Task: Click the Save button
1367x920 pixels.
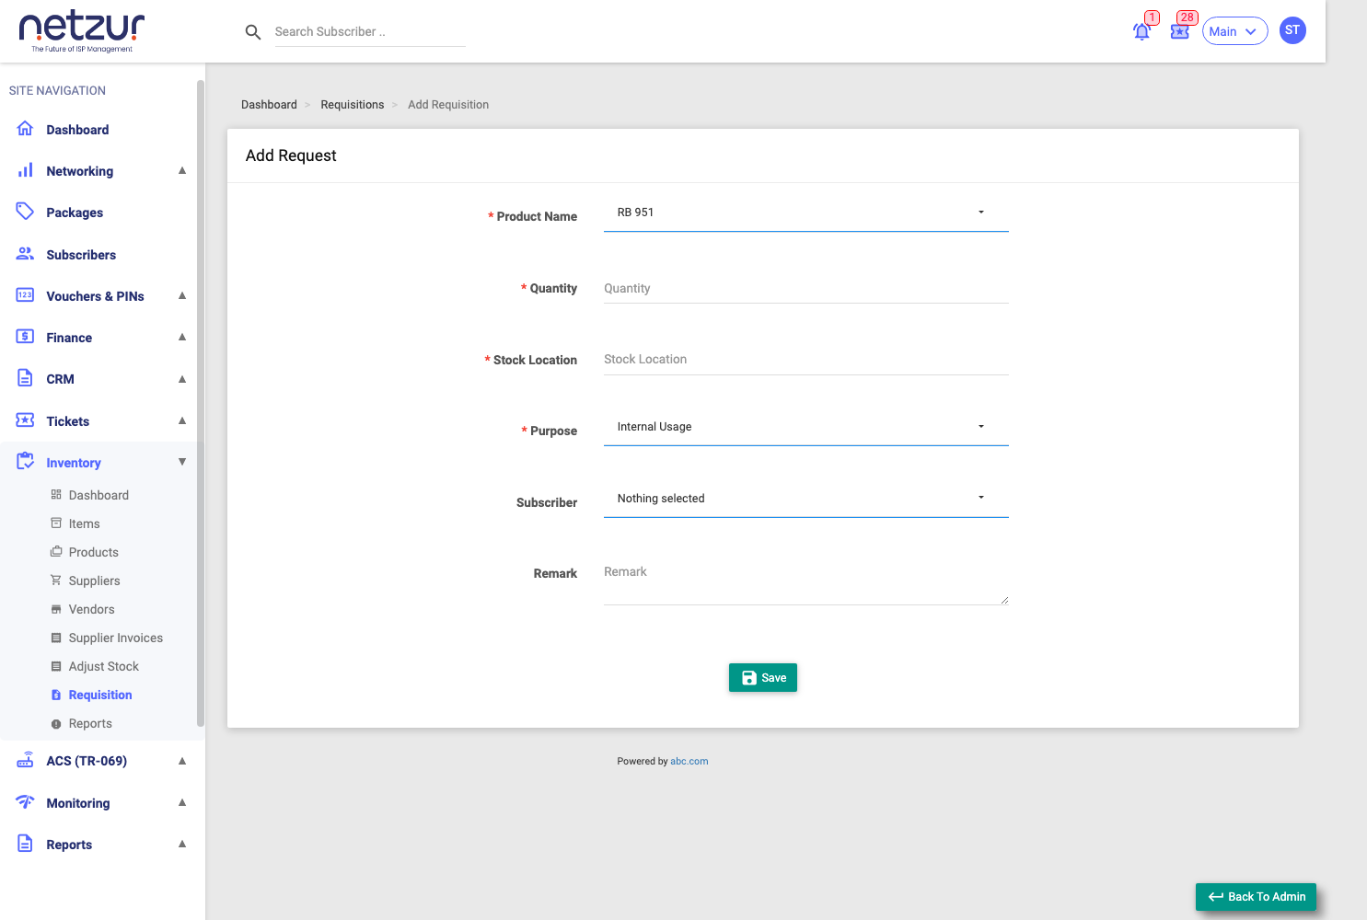Action: pos(763,678)
